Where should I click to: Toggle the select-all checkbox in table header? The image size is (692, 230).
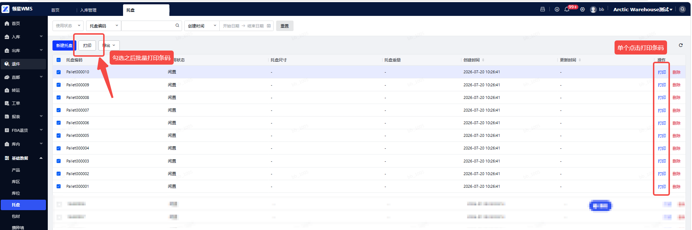[59, 60]
